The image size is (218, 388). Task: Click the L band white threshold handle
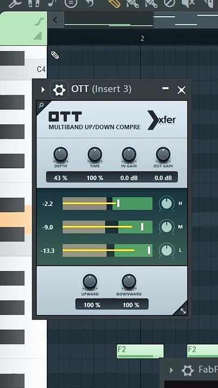tap(149, 250)
